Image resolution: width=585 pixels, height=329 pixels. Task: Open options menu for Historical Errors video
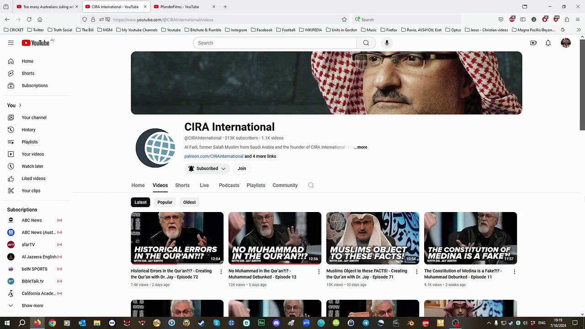click(221, 271)
